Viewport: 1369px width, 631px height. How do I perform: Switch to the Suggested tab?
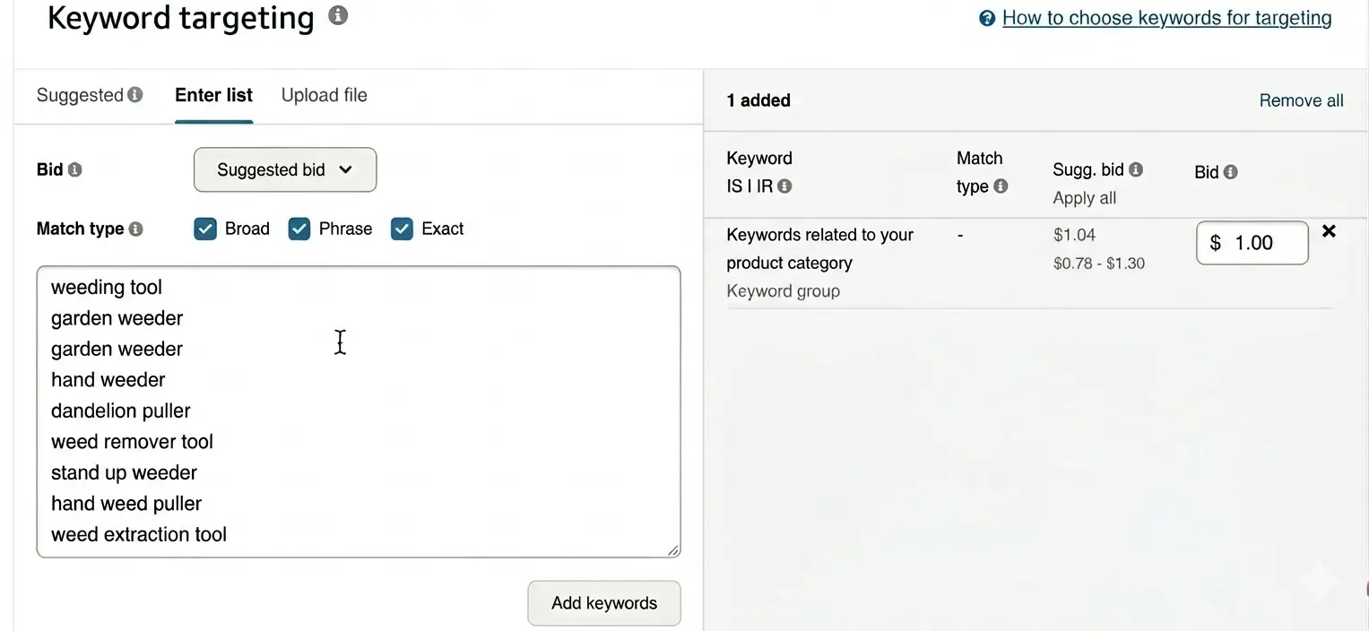click(80, 94)
